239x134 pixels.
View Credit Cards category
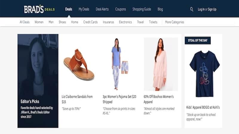point(91,22)
